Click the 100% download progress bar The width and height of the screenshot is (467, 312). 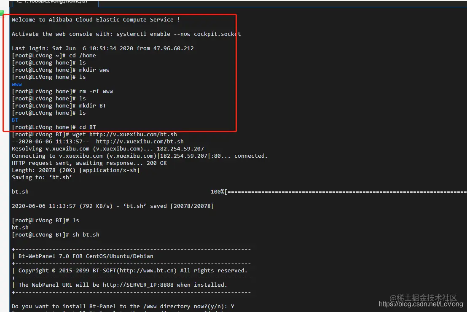[338, 192]
